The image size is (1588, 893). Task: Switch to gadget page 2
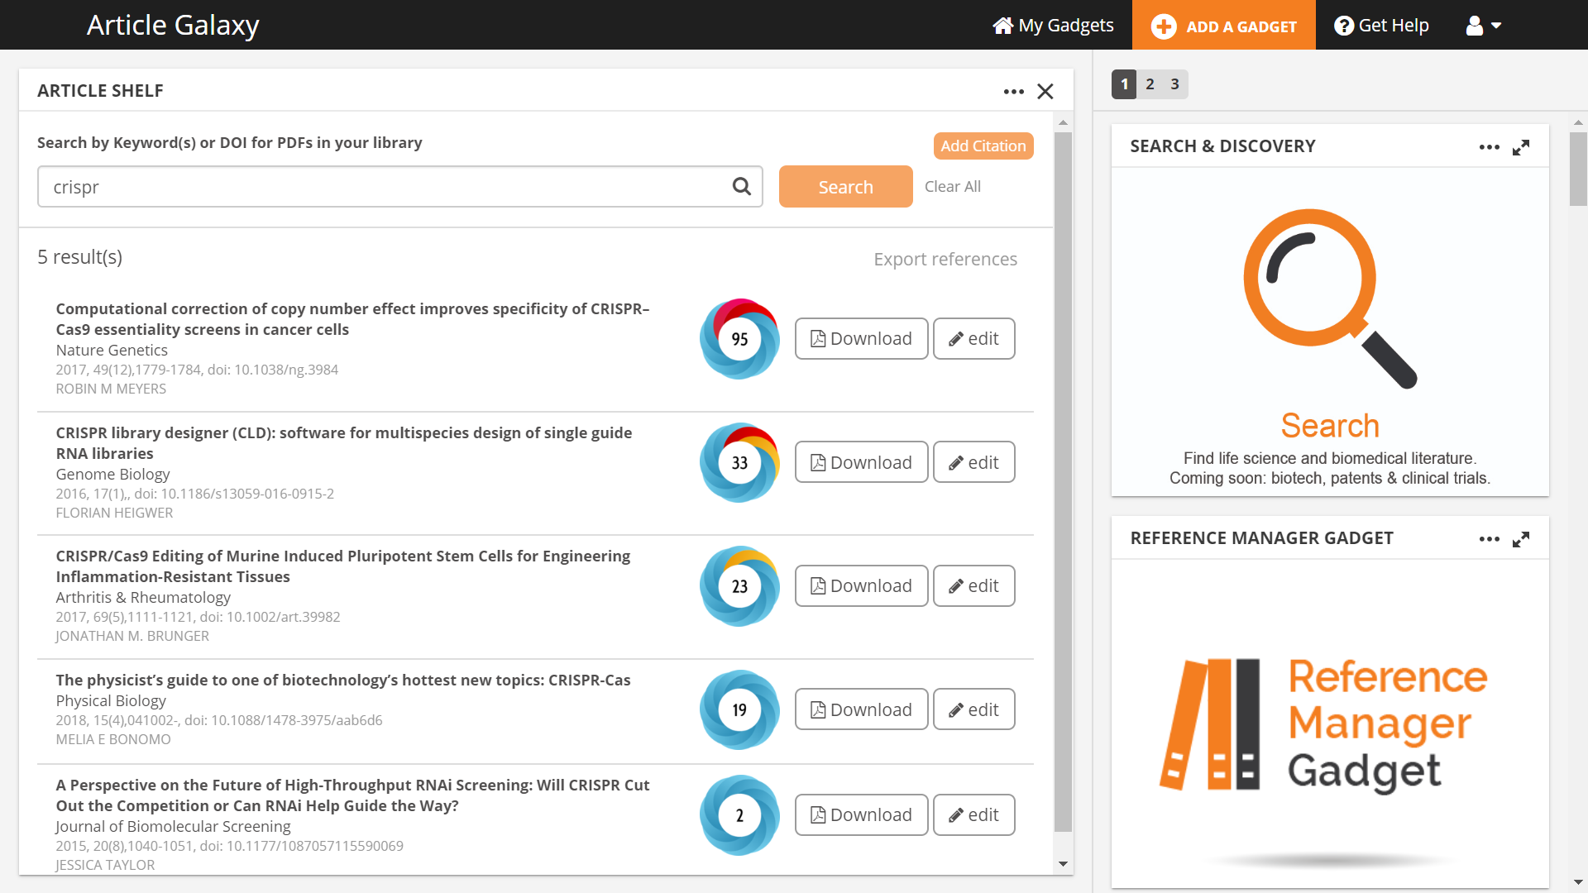point(1150,84)
